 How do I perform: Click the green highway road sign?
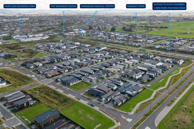pyautogui.click(x=142, y=50)
